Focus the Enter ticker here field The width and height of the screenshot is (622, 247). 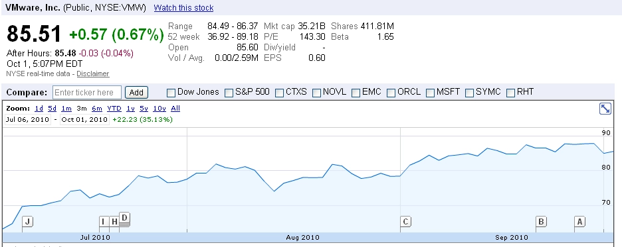87,93
